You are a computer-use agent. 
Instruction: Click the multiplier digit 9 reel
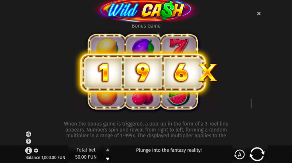click(143, 73)
